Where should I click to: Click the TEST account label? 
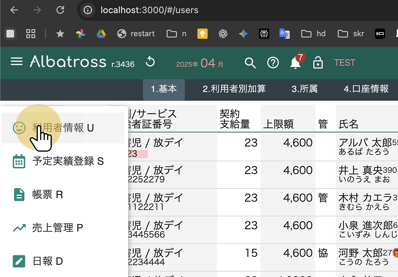point(344,63)
